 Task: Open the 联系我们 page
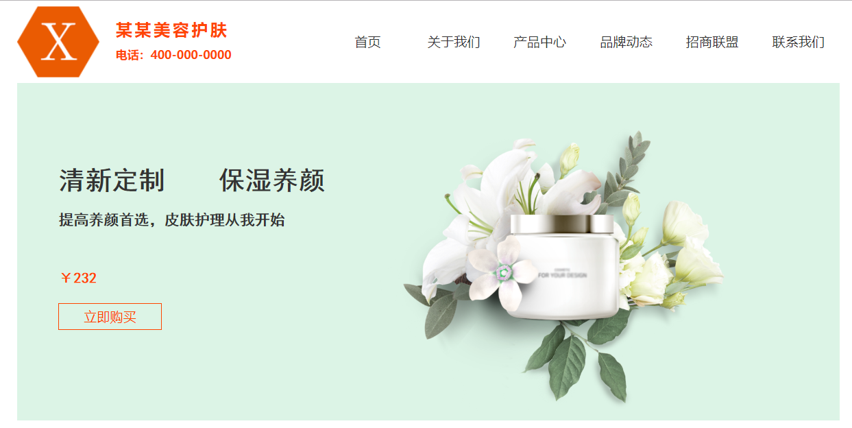tap(799, 43)
